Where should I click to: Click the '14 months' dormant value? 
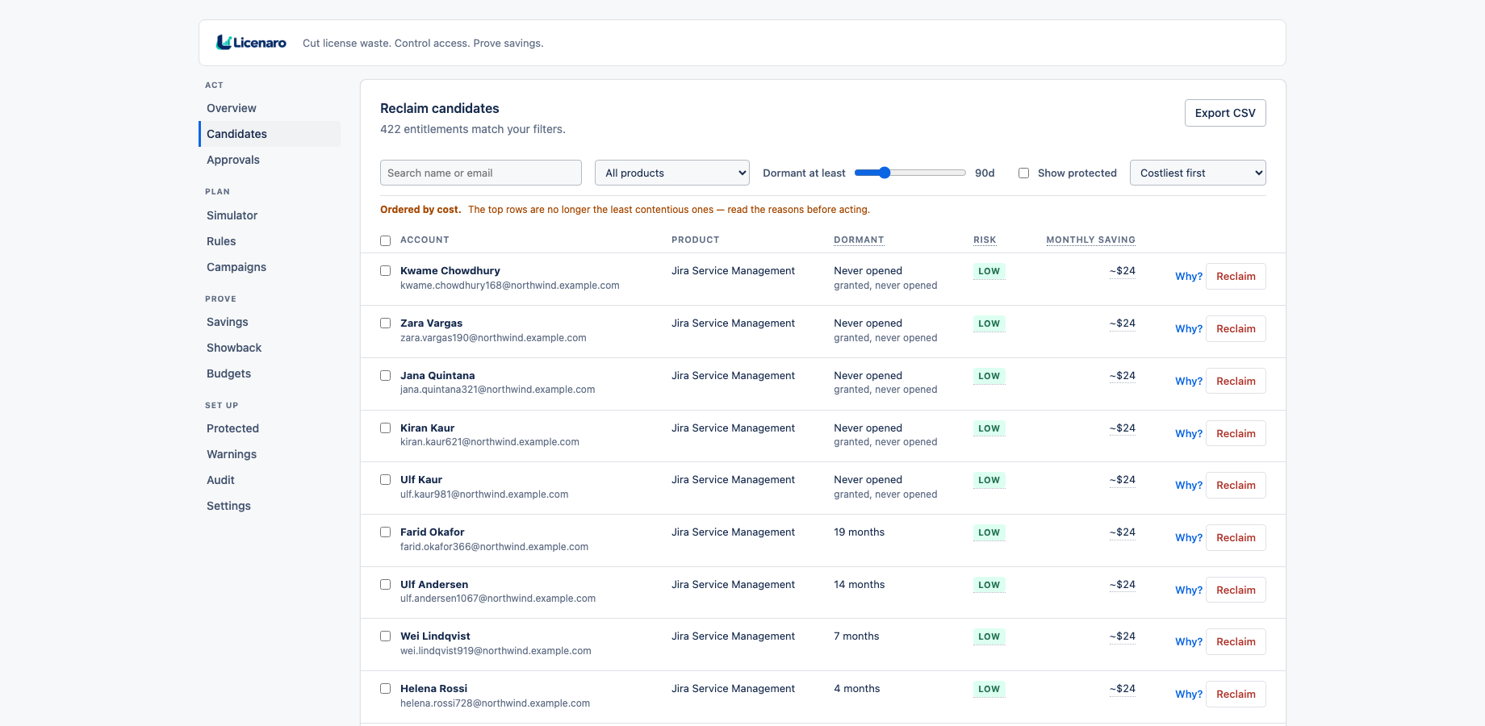tap(859, 585)
